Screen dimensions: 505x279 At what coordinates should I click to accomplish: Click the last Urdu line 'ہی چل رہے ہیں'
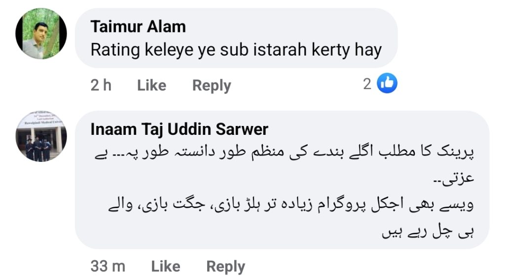tap(428, 232)
